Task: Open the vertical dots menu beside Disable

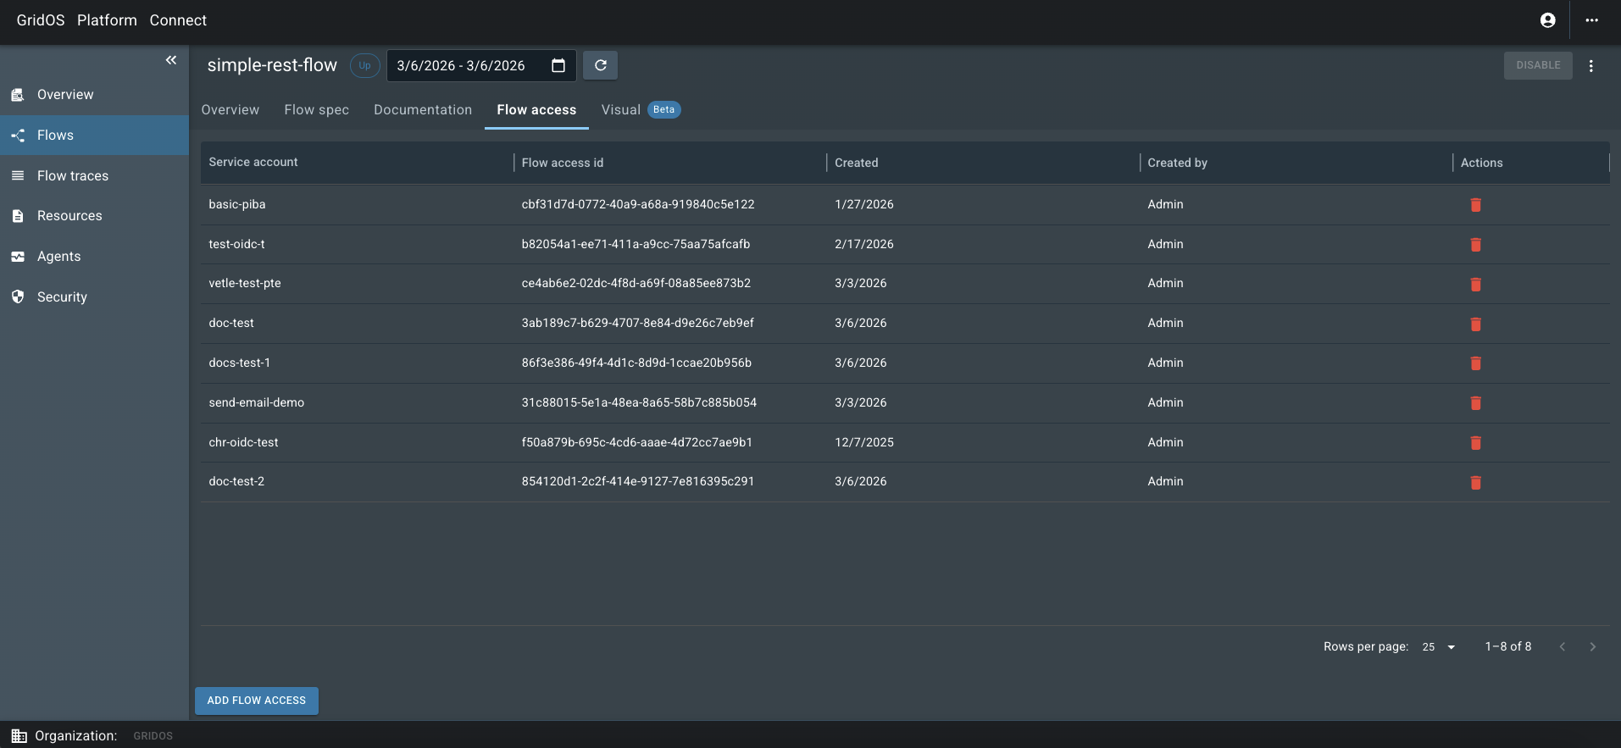Action: [1591, 66]
